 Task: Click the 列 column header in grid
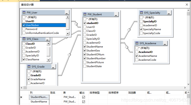point(39,93)
